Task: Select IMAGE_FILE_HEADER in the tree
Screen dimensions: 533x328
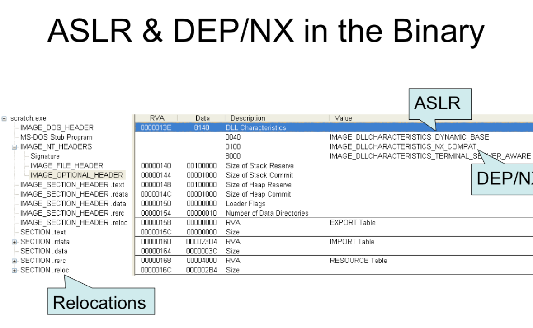Action: 66,166
